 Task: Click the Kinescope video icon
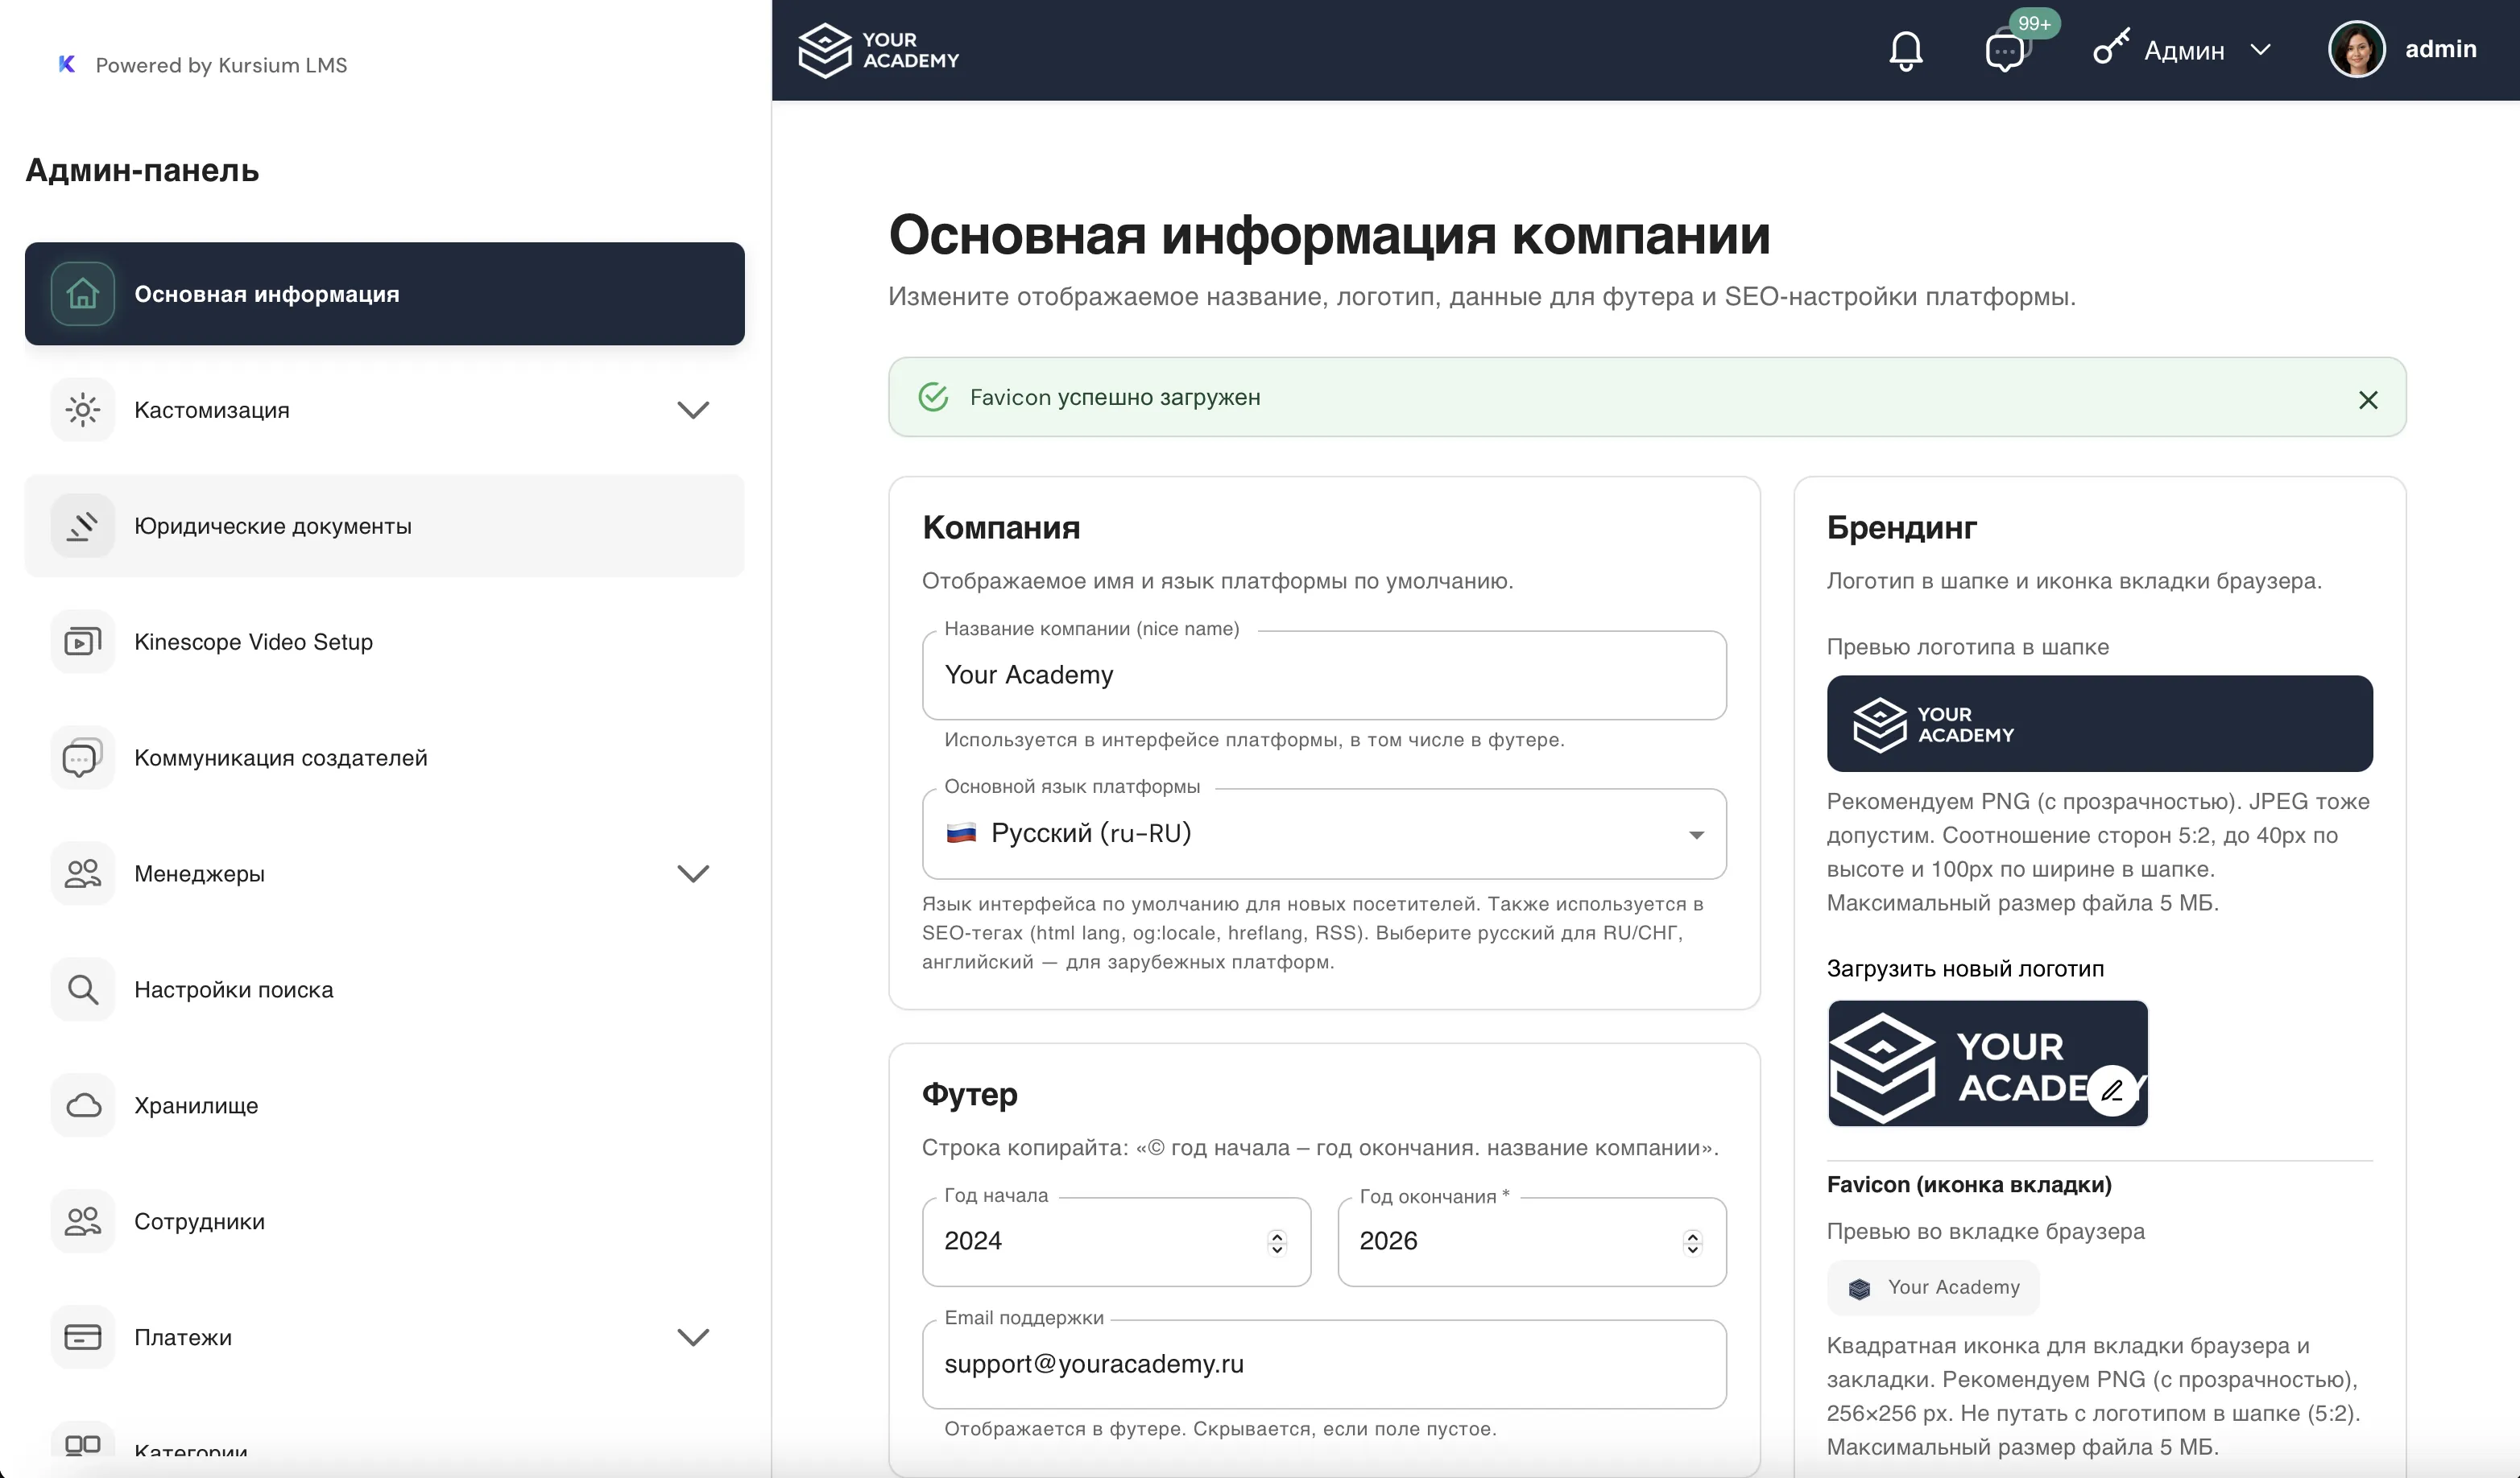coord(83,642)
